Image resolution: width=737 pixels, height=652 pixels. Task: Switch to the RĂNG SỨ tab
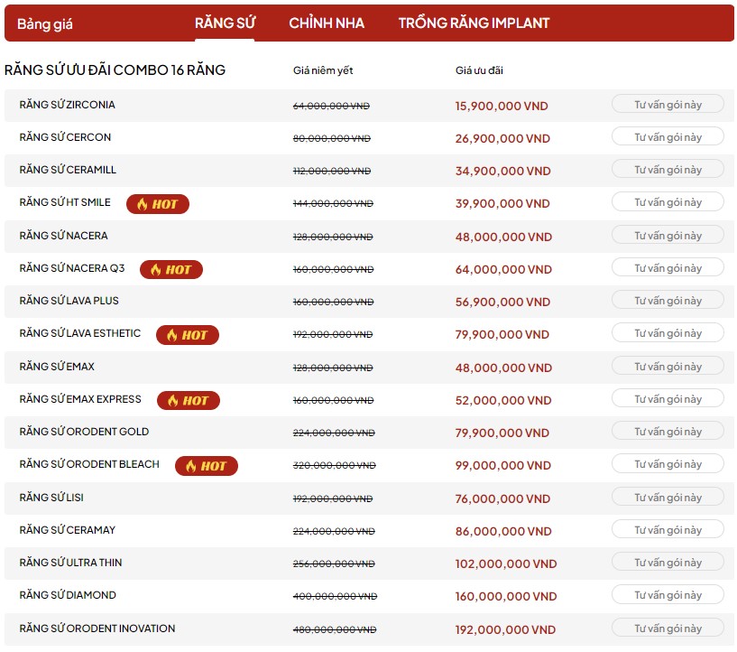pos(225,23)
